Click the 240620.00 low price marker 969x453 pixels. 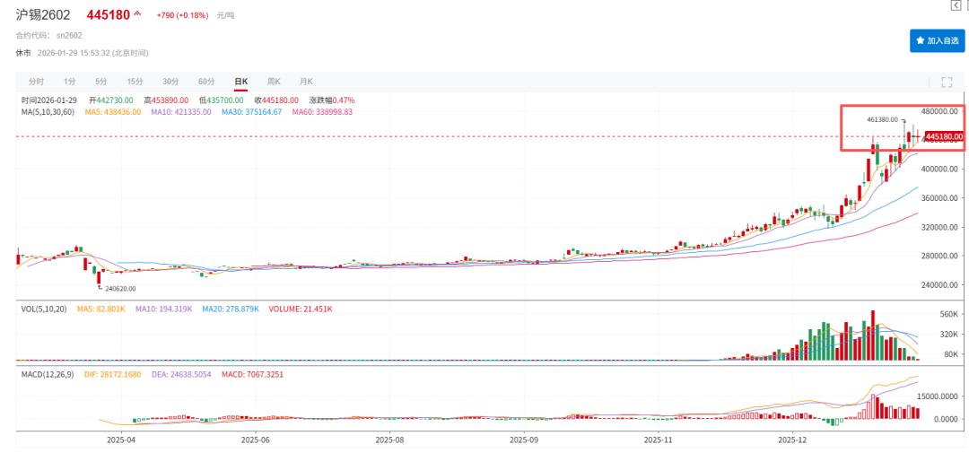(119, 289)
